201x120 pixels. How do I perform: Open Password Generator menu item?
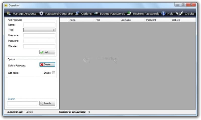(59, 14)
